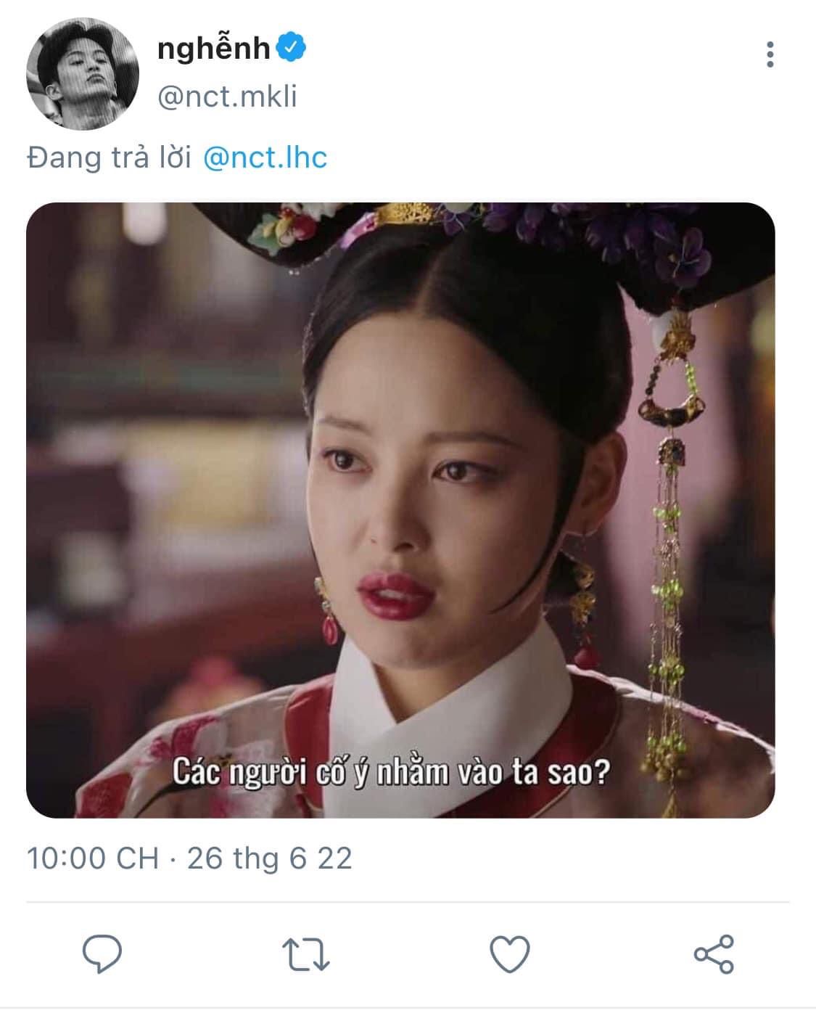This screenshot has height=1021, width=816.
Task: Click the 10:00 CH timestamp
Action: tap(93, 858)
